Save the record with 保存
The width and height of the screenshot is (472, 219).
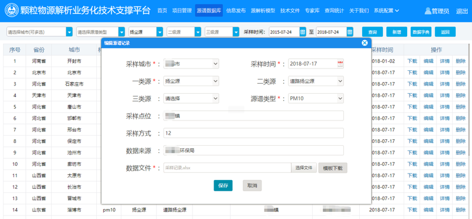(223, 185)
